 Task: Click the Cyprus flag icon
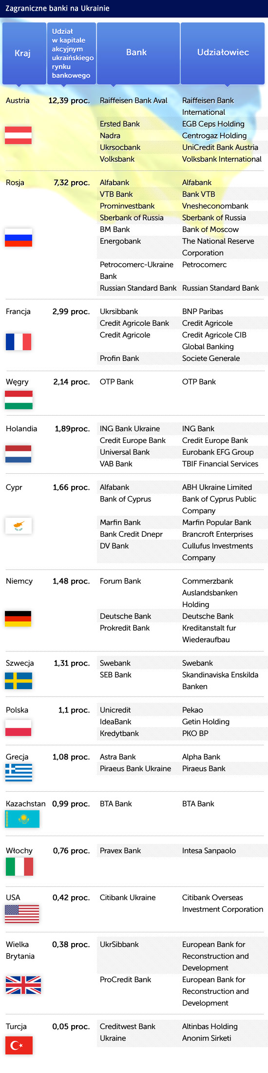tap(18, 526)
